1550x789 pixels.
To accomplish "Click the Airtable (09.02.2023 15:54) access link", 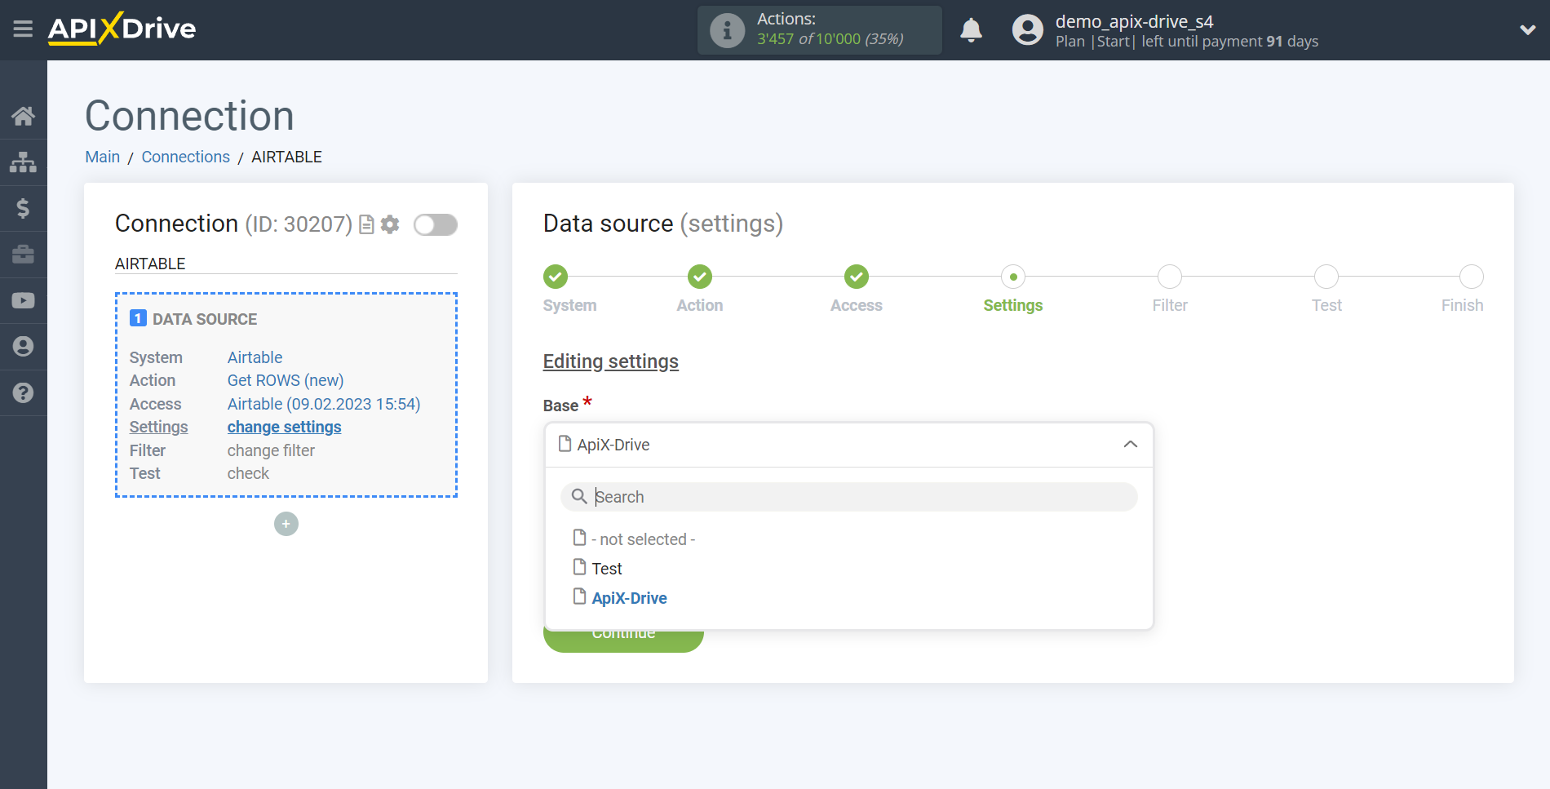I will [x=324, y=404].
